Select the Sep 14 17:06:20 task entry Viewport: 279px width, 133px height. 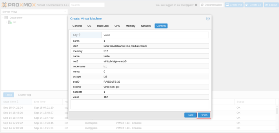pyautogui.click(x=138, y=128)
